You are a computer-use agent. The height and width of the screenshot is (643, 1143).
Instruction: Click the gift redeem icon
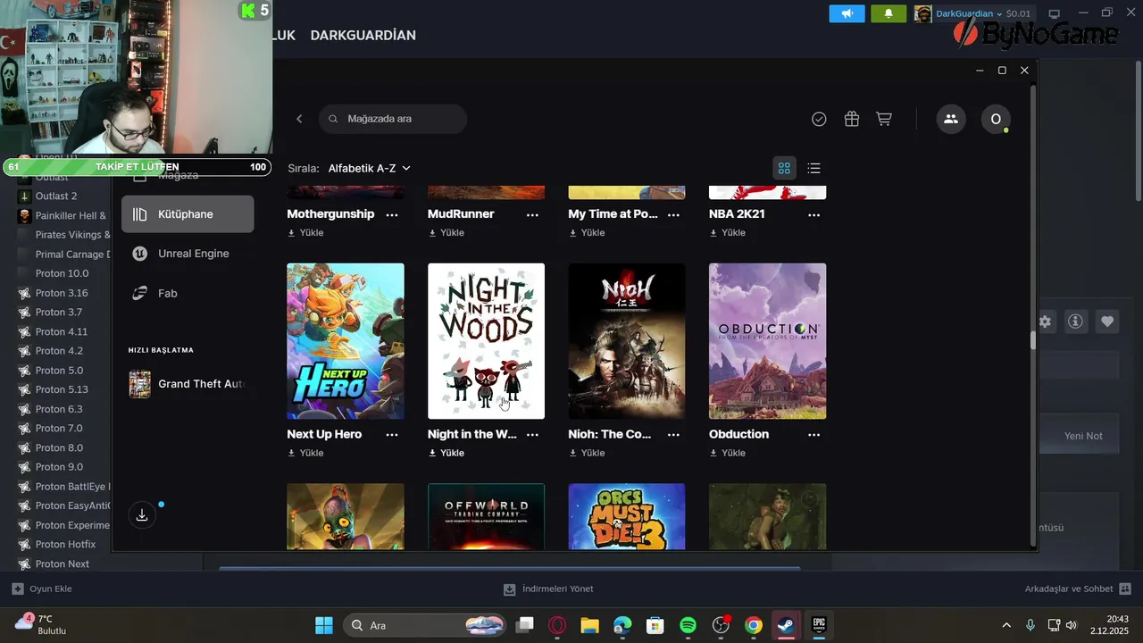click(852, 119)
